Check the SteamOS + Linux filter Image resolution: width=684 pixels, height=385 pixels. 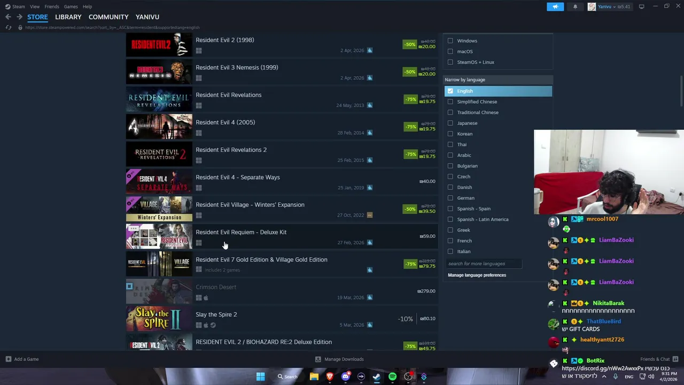tap(450, 62)
